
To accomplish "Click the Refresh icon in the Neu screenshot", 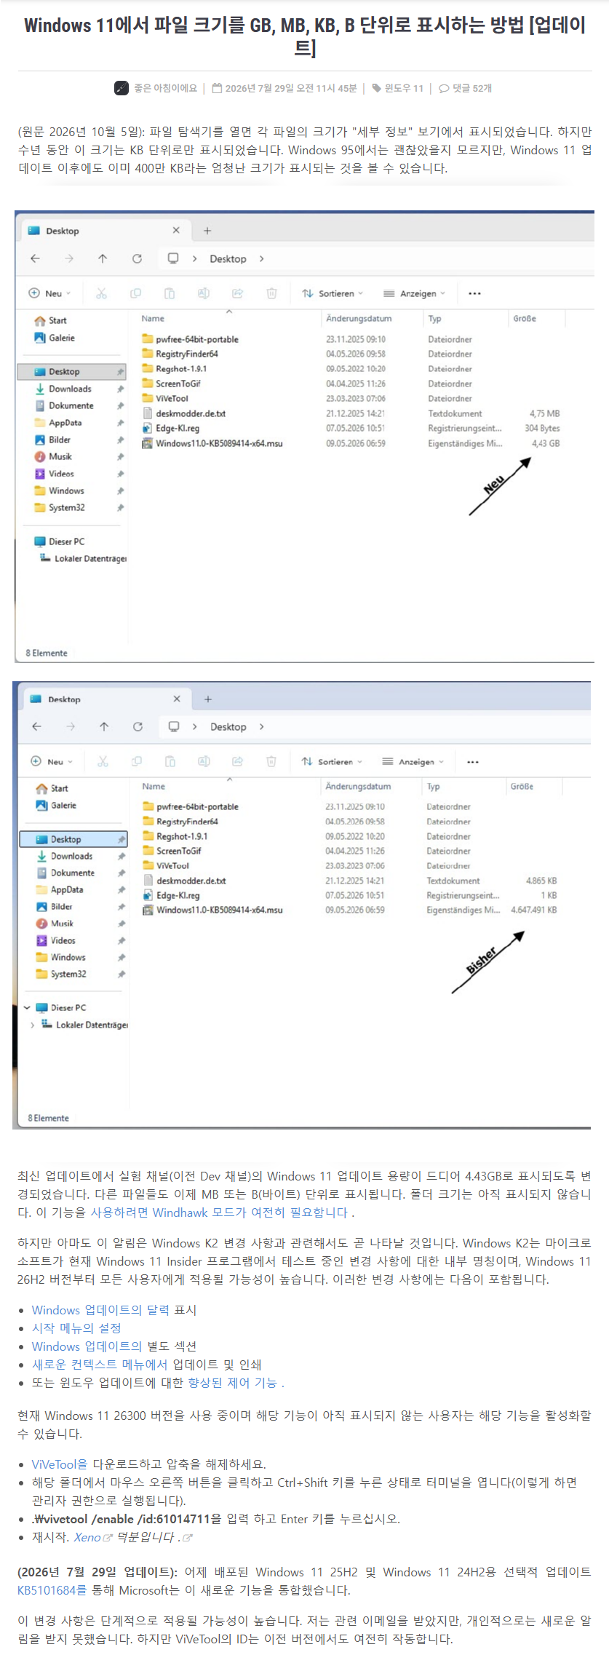I will pos(137,258).
